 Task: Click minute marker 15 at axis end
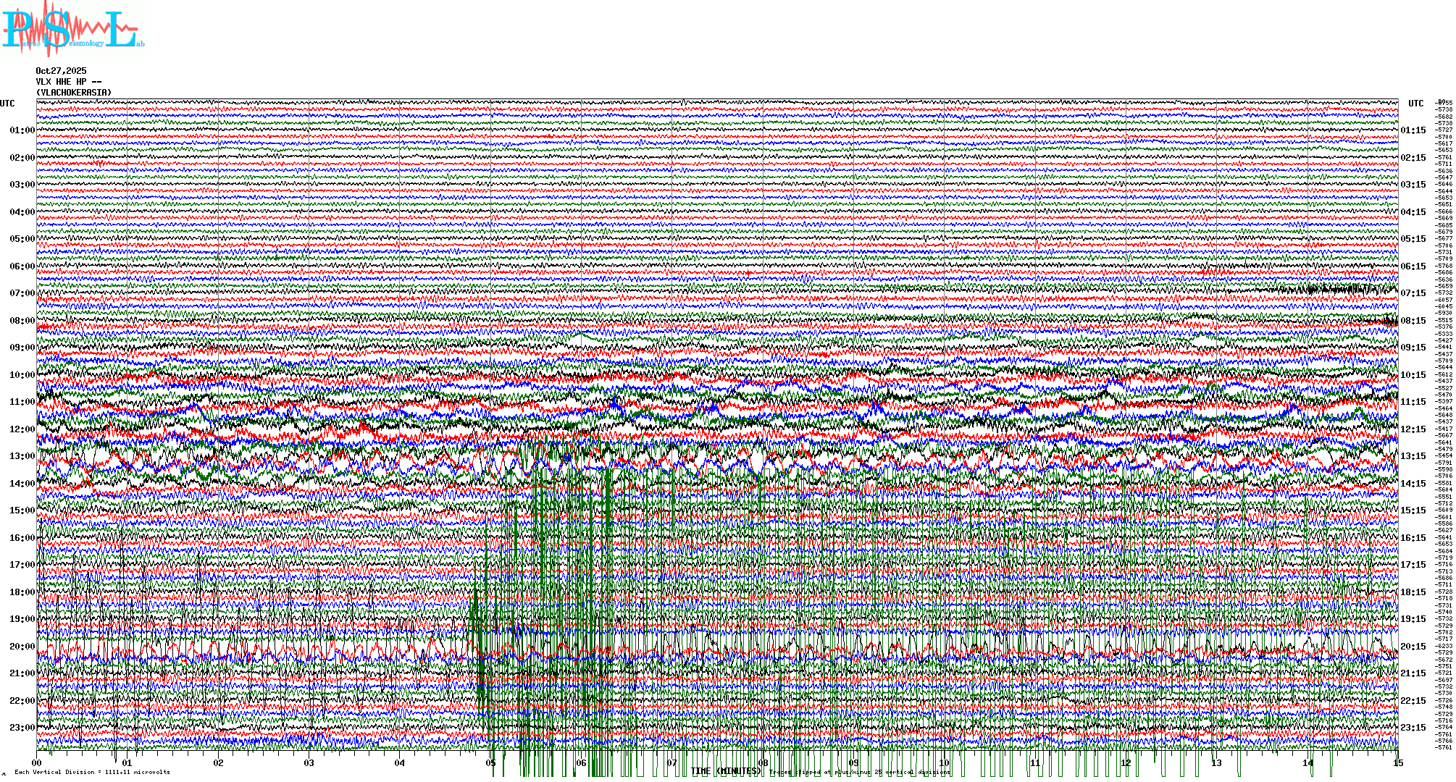tap(1397, 763)
